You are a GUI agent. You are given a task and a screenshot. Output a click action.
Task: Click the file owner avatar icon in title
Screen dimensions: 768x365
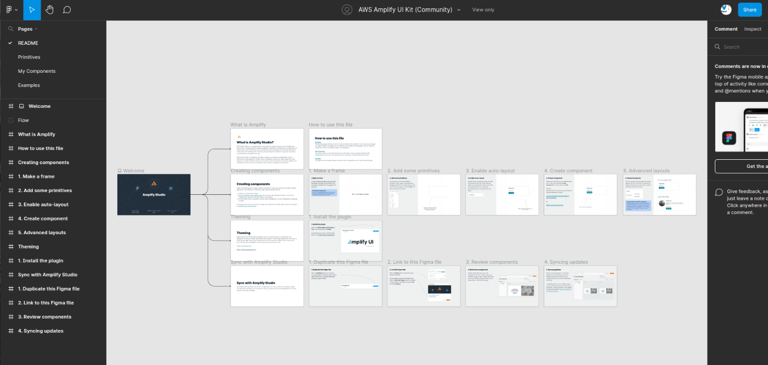(x=347, y=10)
